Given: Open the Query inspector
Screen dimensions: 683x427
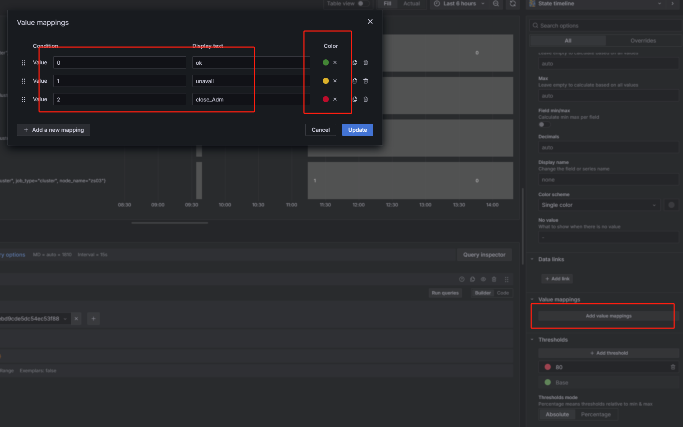Looking at the screenshot, I should [484, 255].
